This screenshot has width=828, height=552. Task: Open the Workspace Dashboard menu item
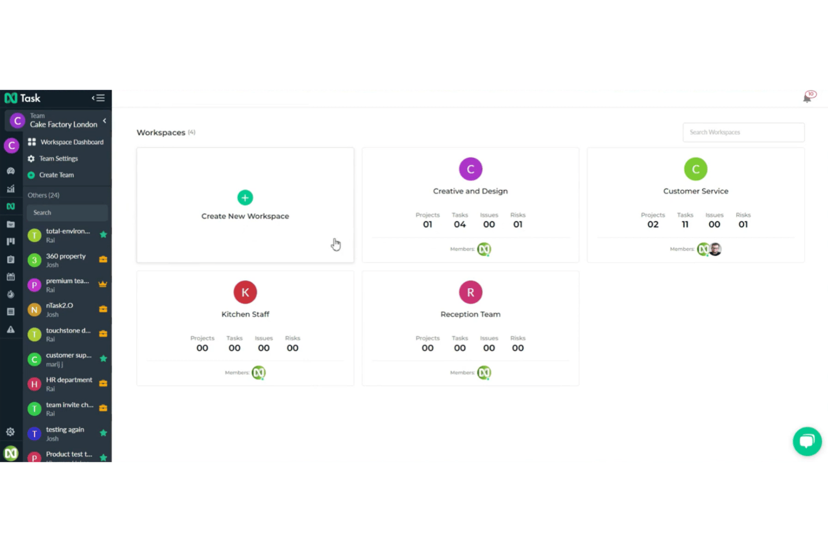tap(66, 142)
